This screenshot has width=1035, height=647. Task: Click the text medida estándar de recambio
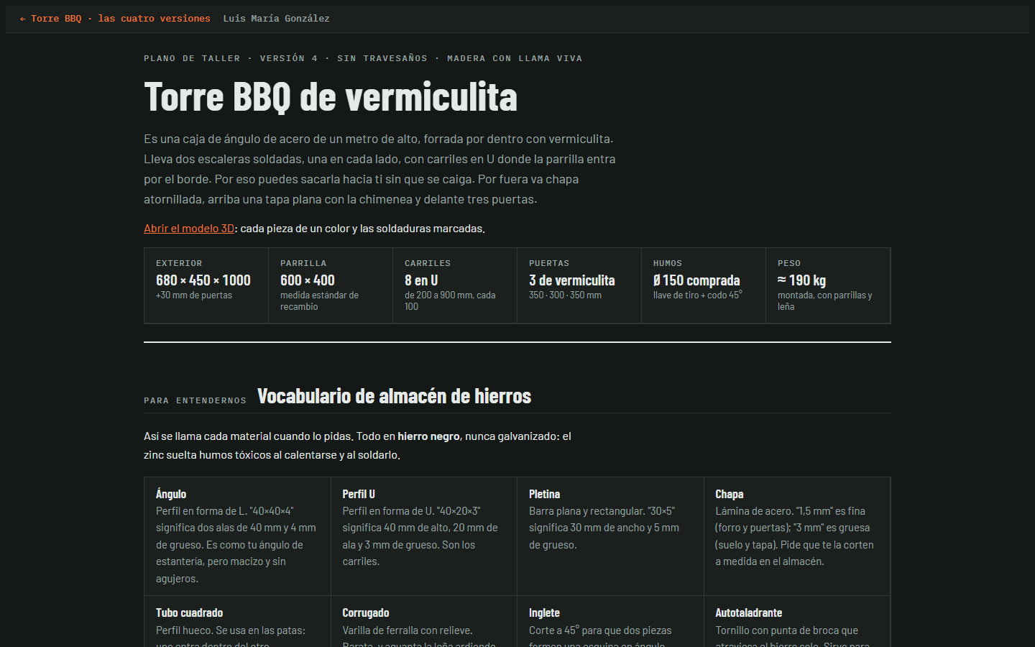(x=319, y=301)
